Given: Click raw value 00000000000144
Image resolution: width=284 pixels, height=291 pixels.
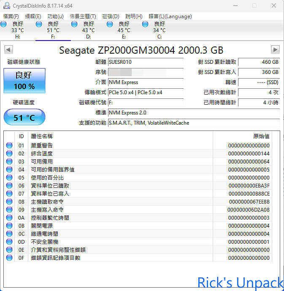Looking at the screenshot, I should point(249,153).
